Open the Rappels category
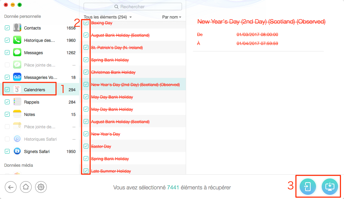 (32, 102)
